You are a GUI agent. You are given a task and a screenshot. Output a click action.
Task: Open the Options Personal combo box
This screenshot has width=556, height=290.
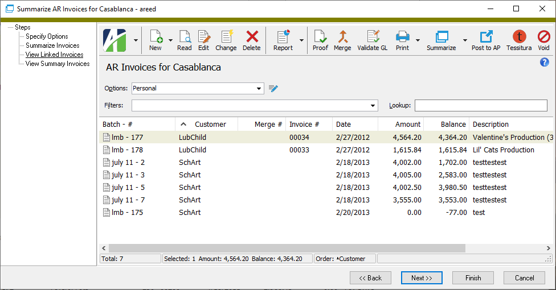[198, 88]
